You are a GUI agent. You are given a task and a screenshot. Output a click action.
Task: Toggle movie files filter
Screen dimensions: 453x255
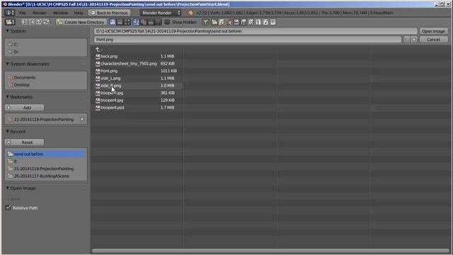tap(243, 22)
